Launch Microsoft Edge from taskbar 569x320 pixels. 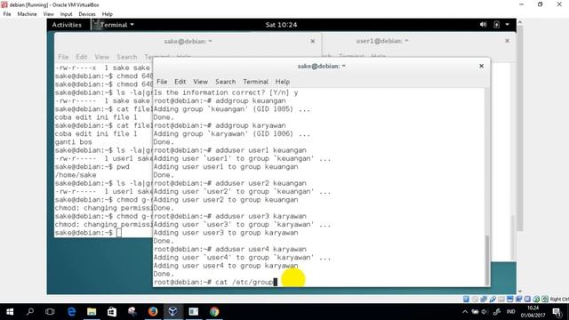[71, 312]
